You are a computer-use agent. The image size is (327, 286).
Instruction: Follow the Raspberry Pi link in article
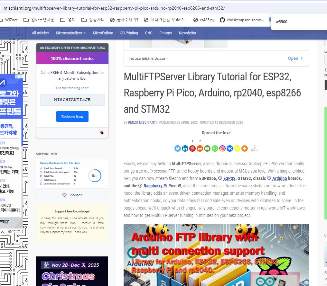pyautogui.click(x=155, y=186)
